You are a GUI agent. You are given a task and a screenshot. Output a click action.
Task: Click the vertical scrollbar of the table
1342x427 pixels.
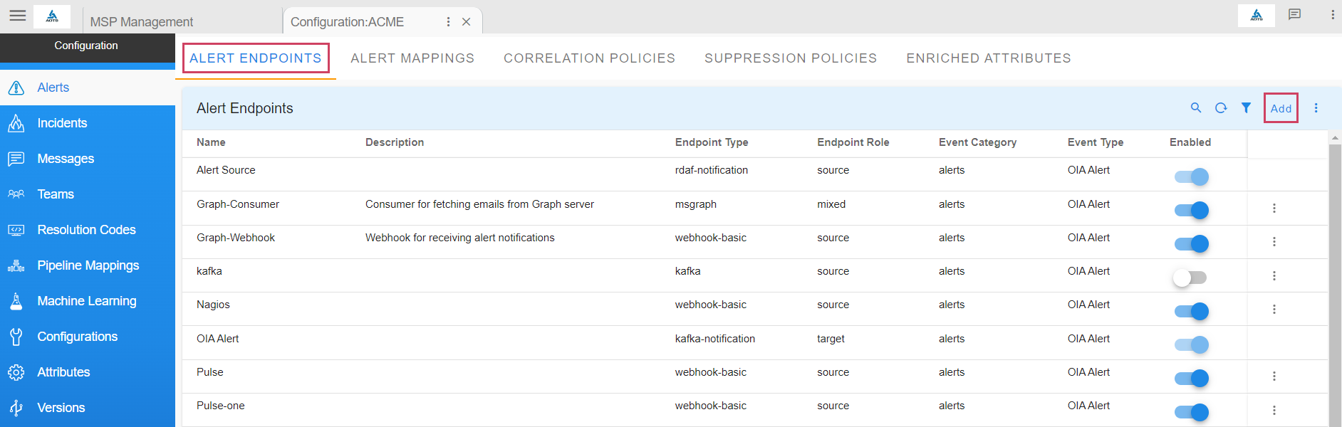coord(1335,285)
